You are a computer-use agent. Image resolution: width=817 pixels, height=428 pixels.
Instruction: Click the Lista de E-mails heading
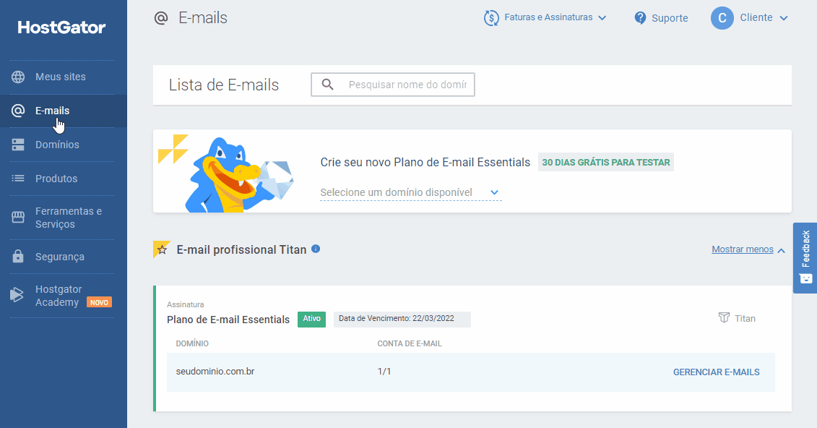pos(224,85)
